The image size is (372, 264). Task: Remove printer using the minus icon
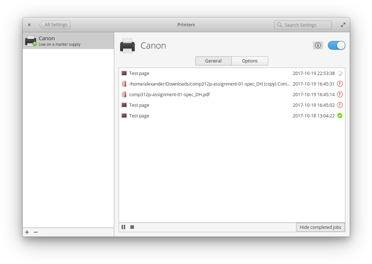(36, 232)
